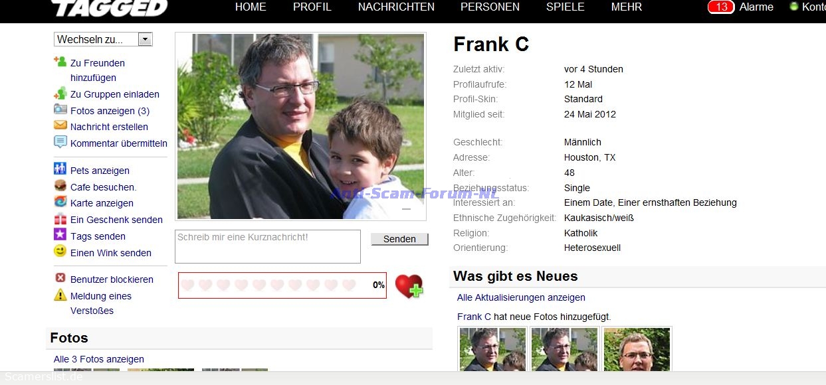Click the envelope icon for Nachricht erstellen
Image resolution: width=826 pixels, height=385 pixels.
pos(60,125)
